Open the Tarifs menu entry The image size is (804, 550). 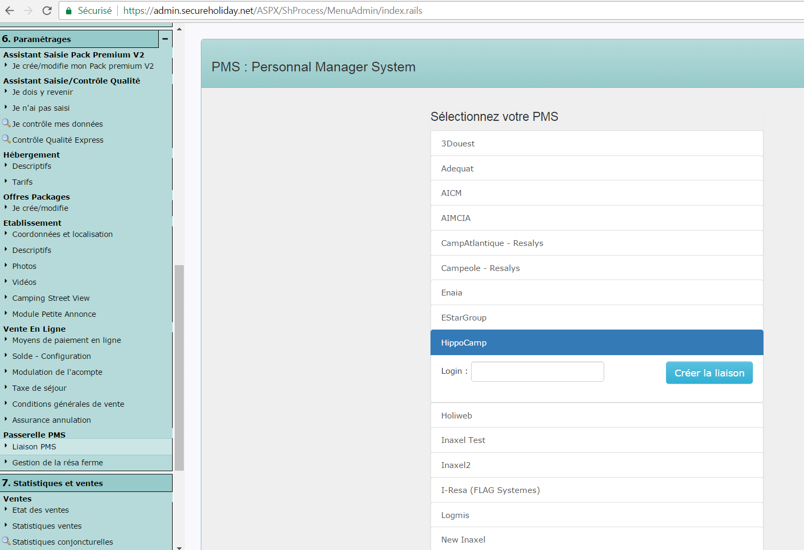22,182
